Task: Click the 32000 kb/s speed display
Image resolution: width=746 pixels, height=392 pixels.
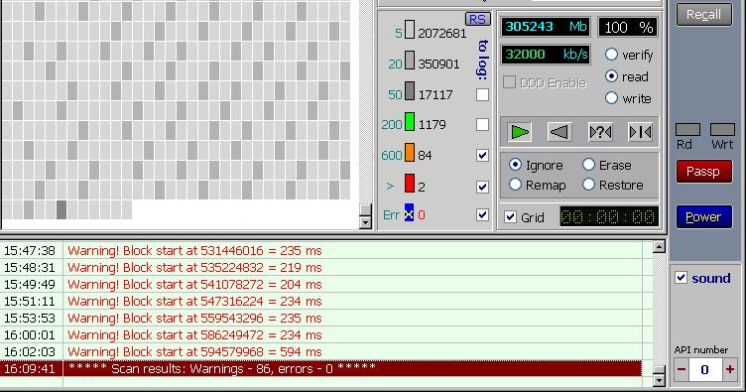Action: pos(546,55)
